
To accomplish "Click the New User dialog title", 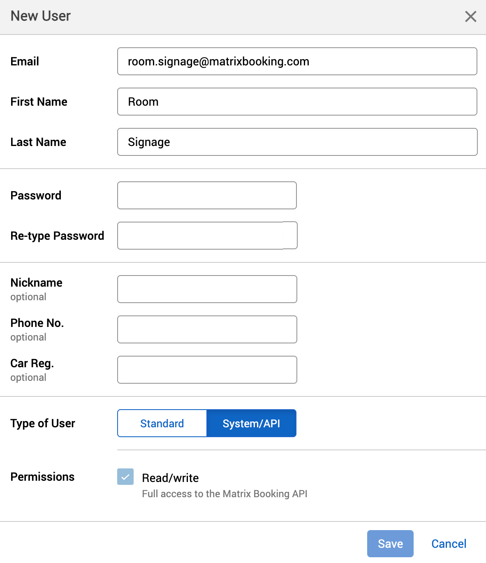I will 40,16.
